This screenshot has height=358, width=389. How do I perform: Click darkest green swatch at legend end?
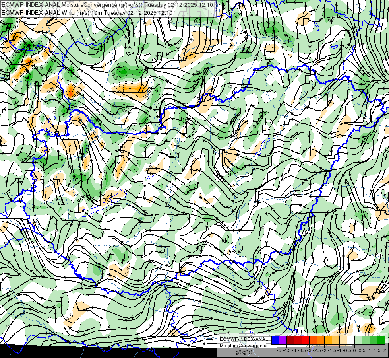pos(381,340)
